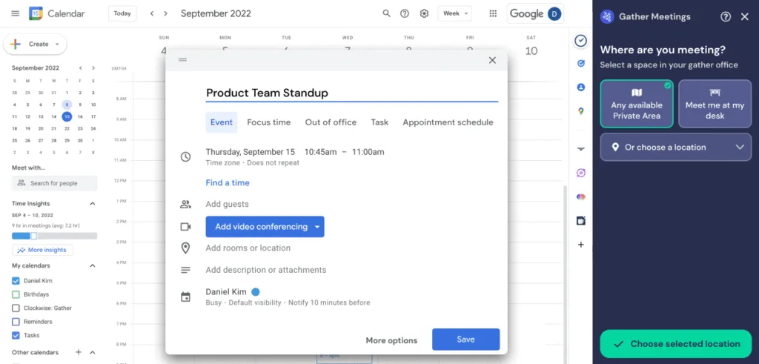Open the Support help icon in header

point(405,13)
